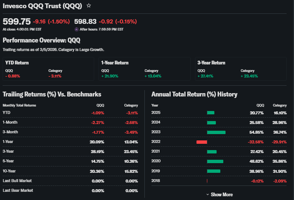Click the after-hours moon icon

77,29
